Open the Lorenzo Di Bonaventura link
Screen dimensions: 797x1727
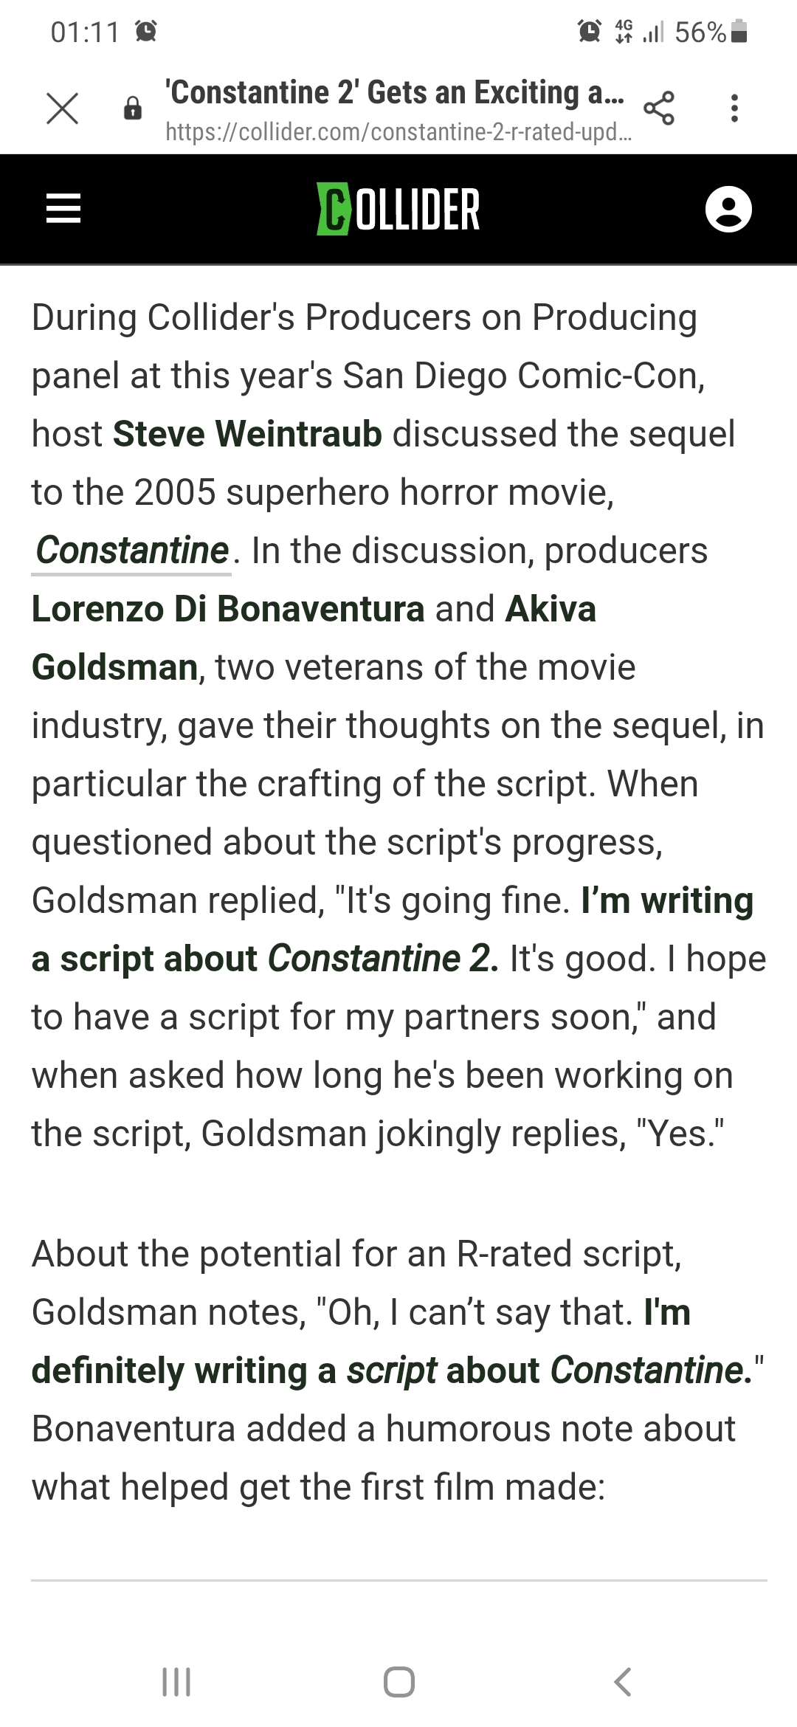(x=228, y=610)
